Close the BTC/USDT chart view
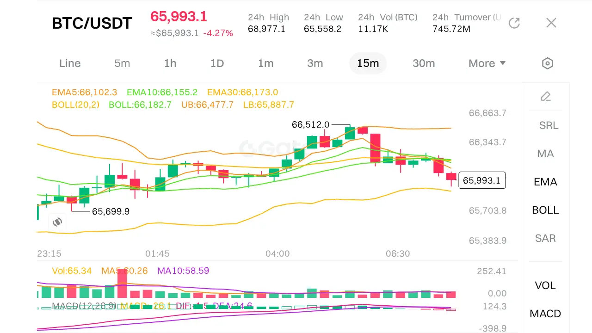The height and width of the screenshot is (333, 592). click(551, 23)
